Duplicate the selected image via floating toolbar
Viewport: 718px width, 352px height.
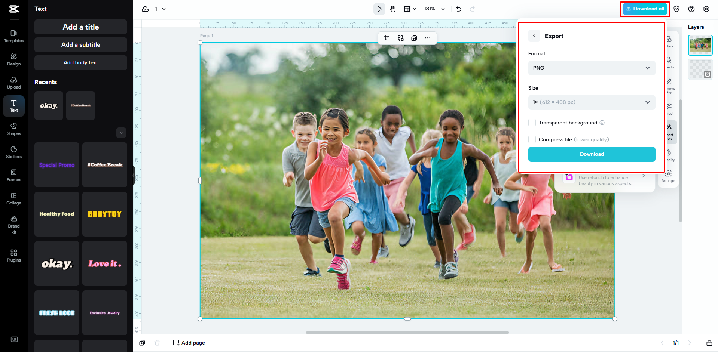click(414, 38)
